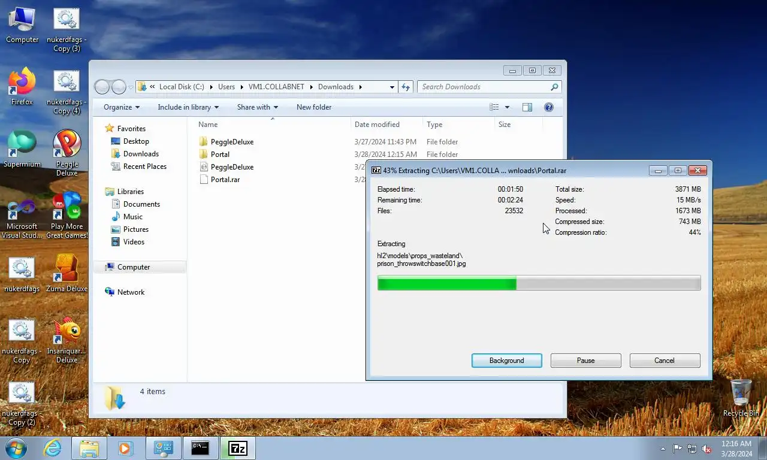This screenshot has width=767, height=460.
Task: Open the Computer desktop icon
Action: pyautogui.click(x=22, y=25)
